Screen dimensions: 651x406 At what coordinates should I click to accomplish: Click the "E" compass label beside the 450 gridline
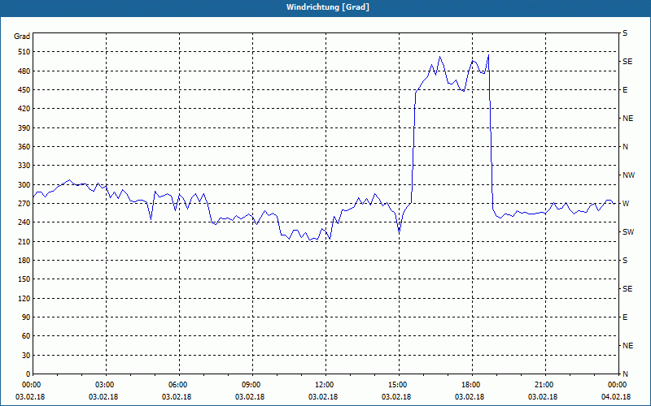pos(625,90)
